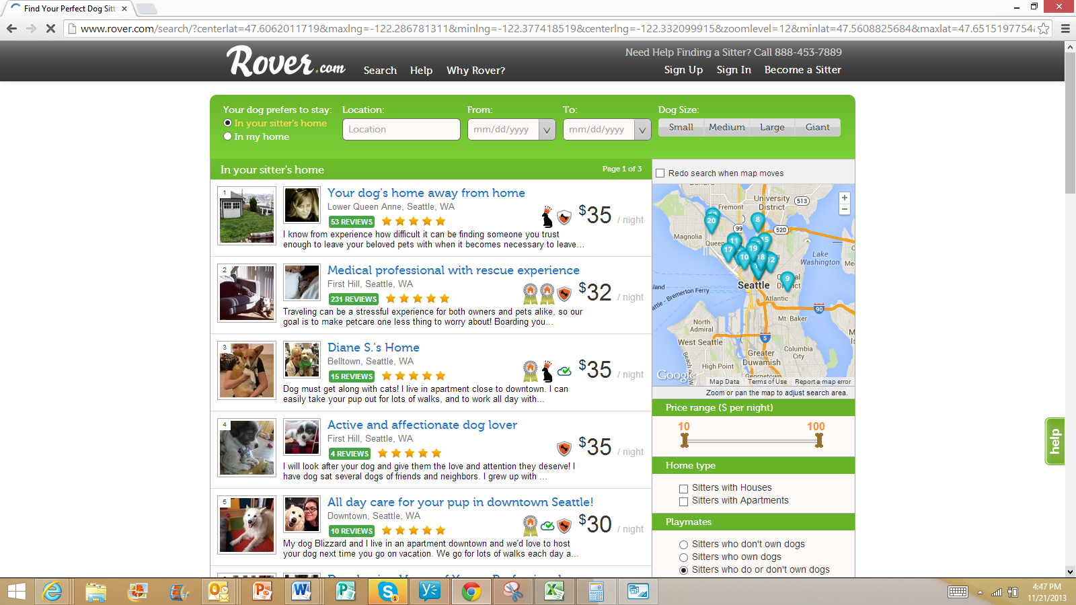Click the white dog thumbnail on listing 5

coord(247,526)
